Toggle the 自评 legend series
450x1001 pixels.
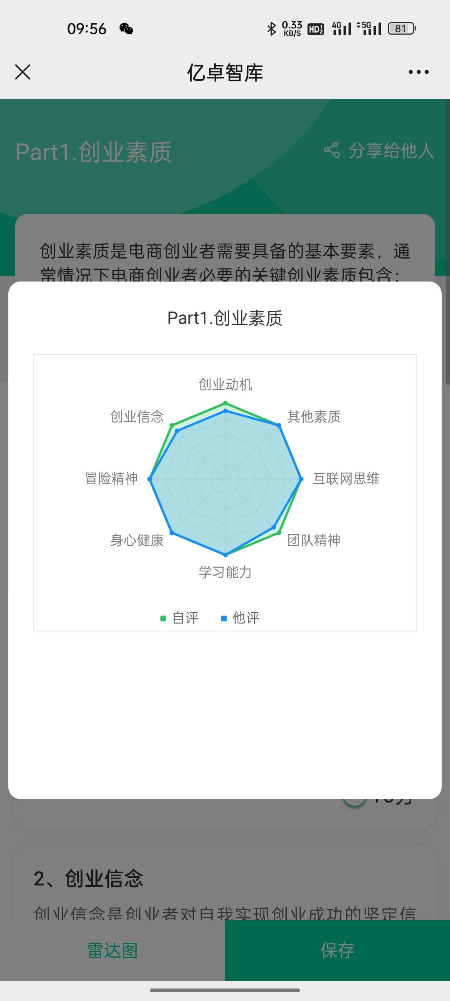click(x=180, y=618)
